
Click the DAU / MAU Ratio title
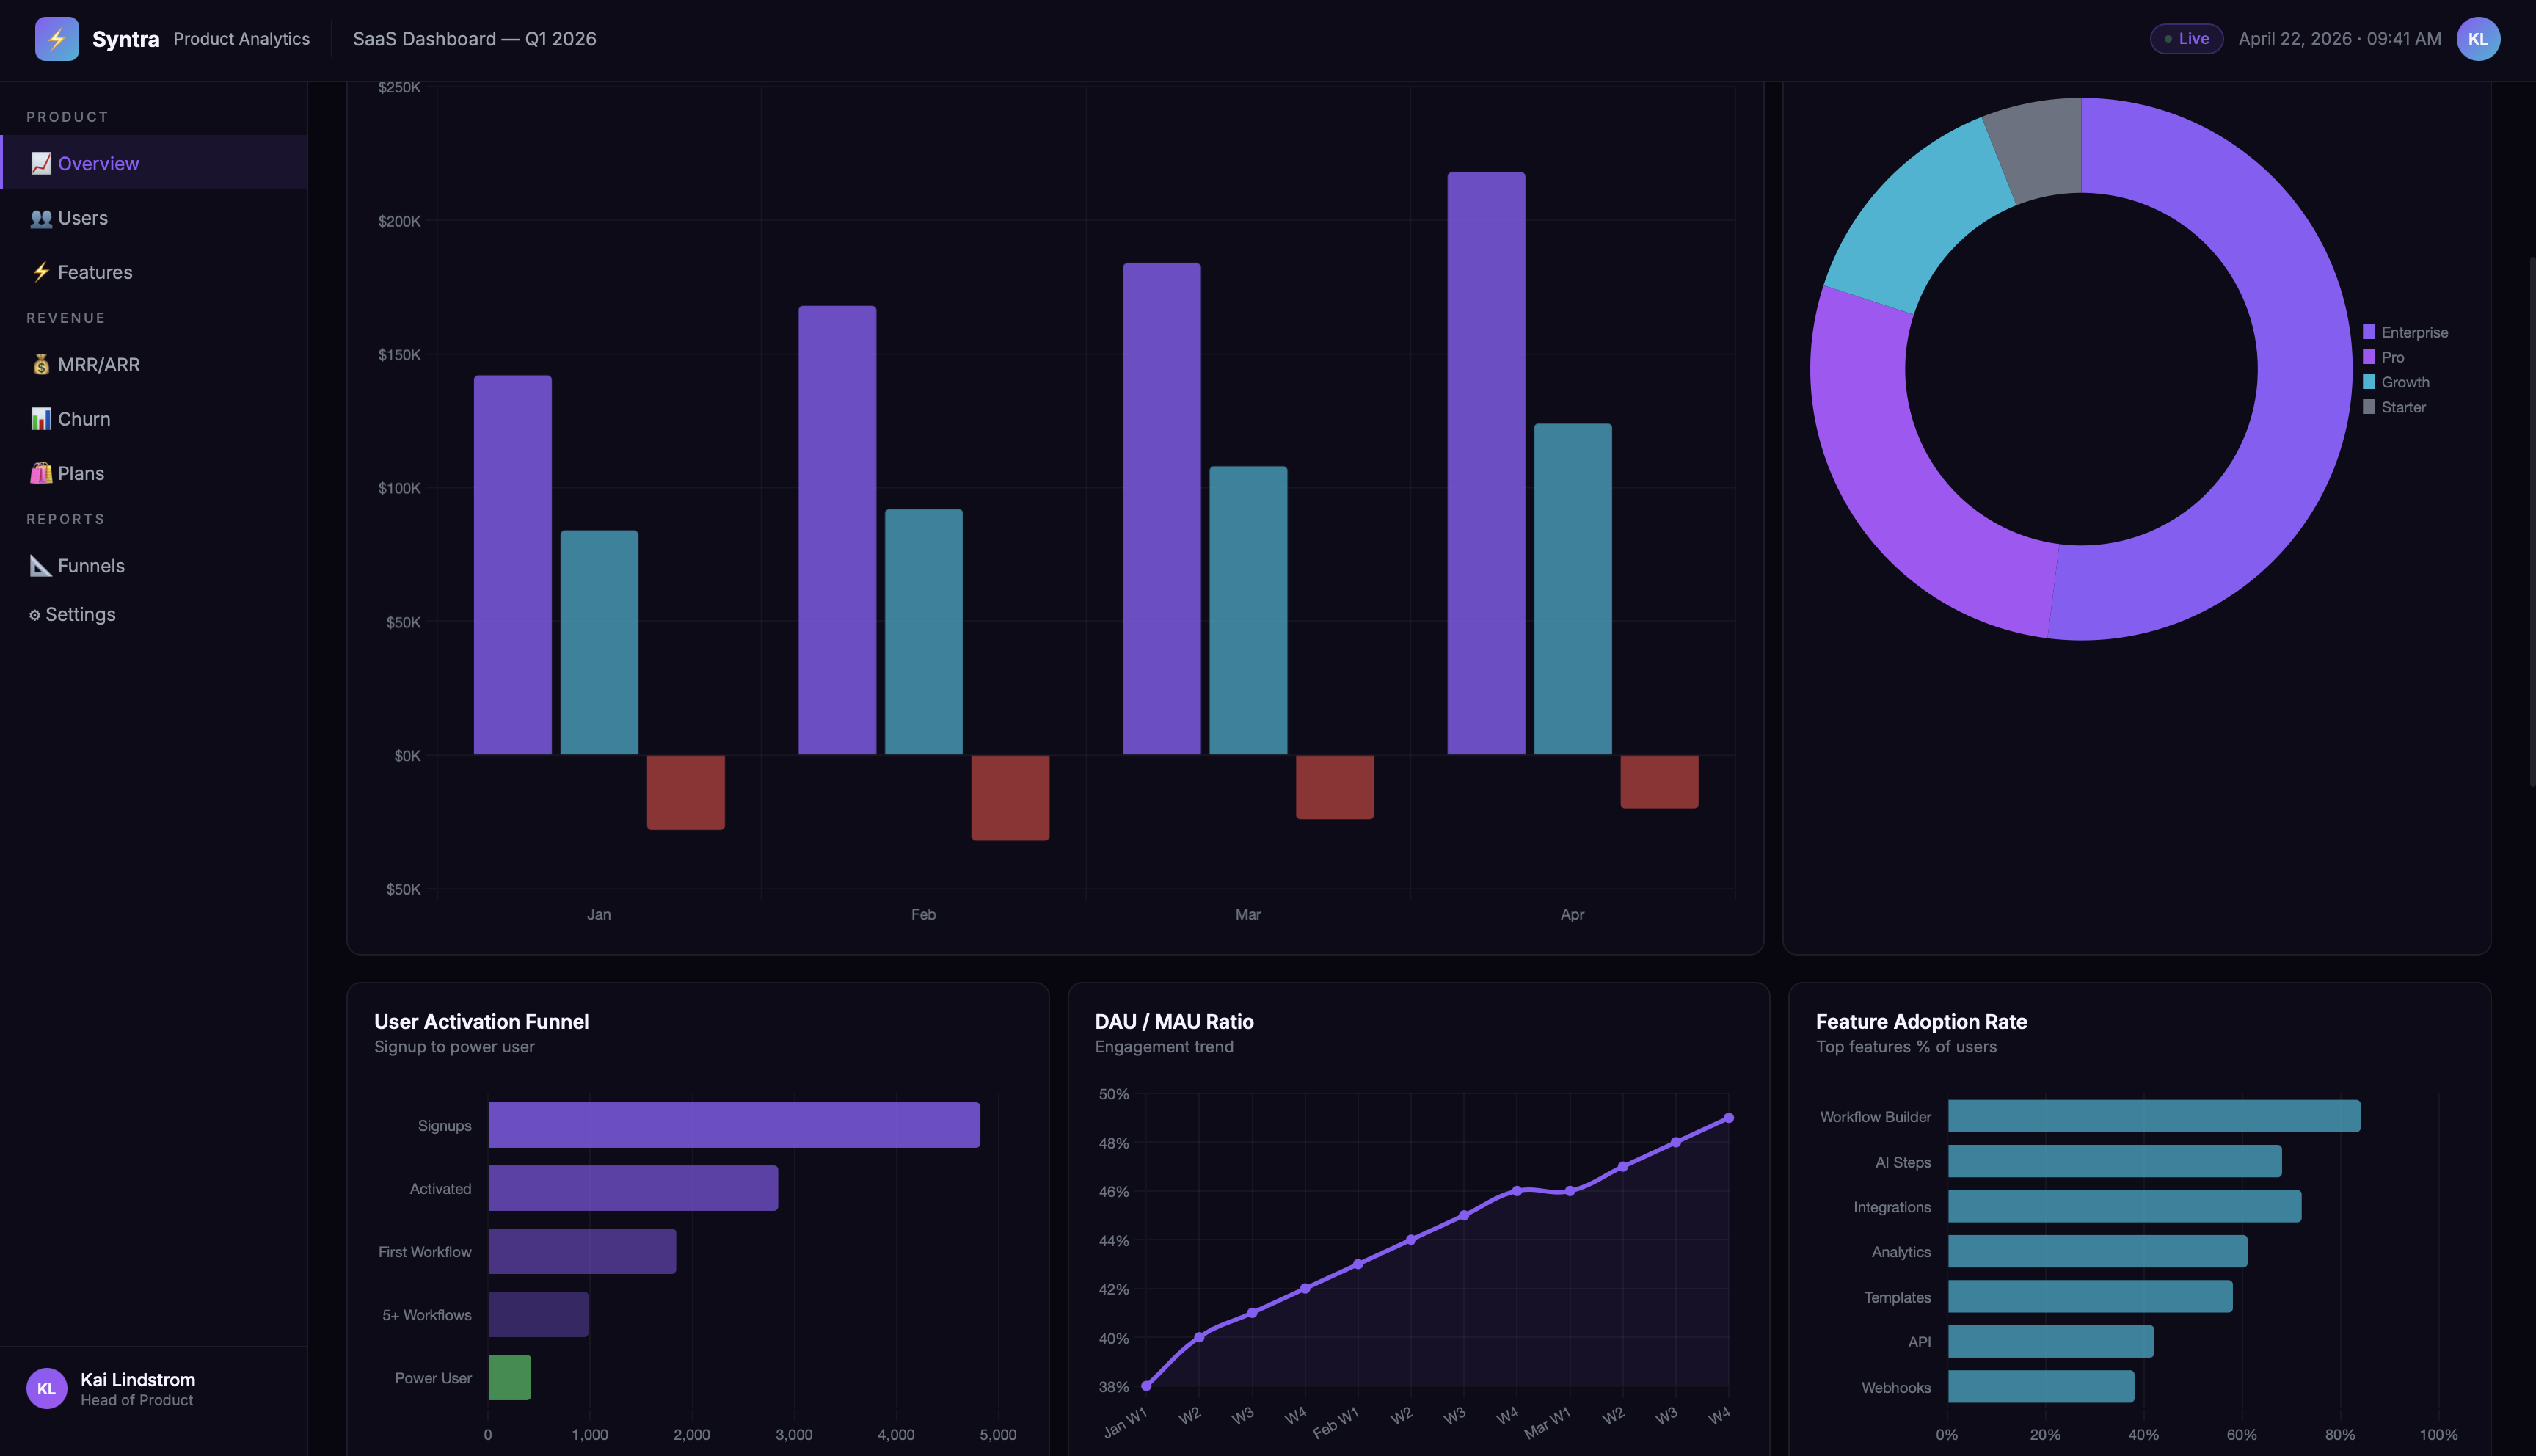pyautogui.click(x=1173, y=1021)
